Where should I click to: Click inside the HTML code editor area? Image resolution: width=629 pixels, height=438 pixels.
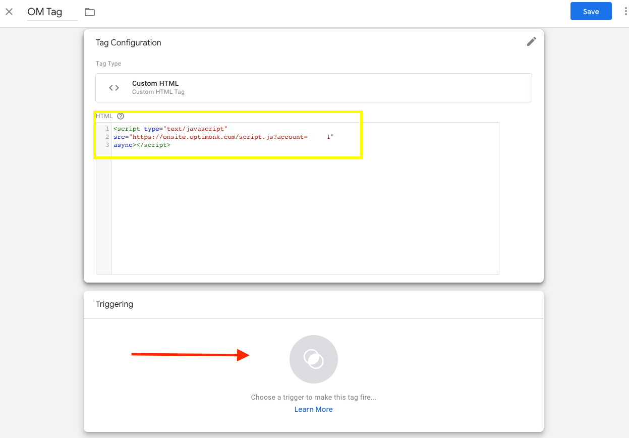click(305, 198)
